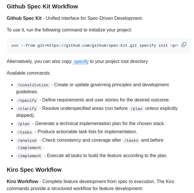
Task: Select the /clarify command code tag
Action: [x=27, y=109]
